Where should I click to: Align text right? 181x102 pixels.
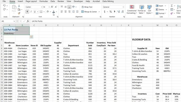69,12
